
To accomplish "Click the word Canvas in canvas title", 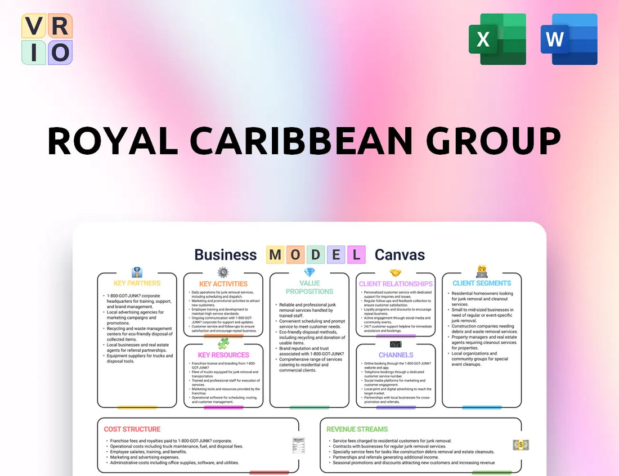I will (x=400, y=255).
